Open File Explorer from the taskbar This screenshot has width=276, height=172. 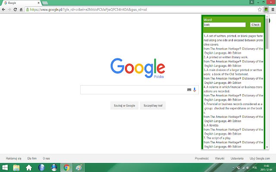16,168
